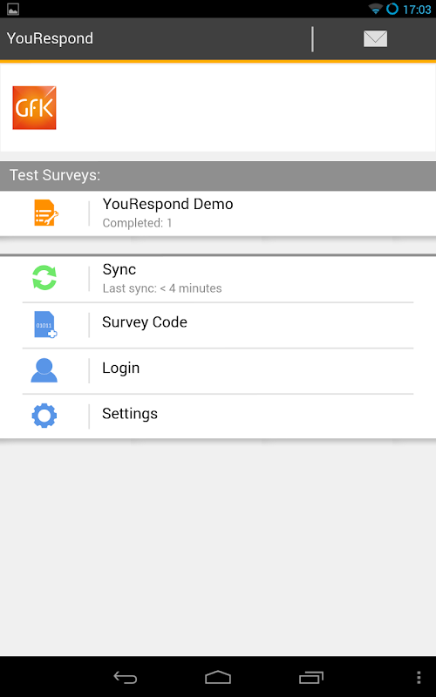Open the Survey Code option
The height and width of the screenshot is (697, 436).
[218, 325]
